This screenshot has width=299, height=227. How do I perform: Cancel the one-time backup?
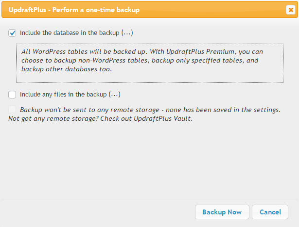(270, 212)
